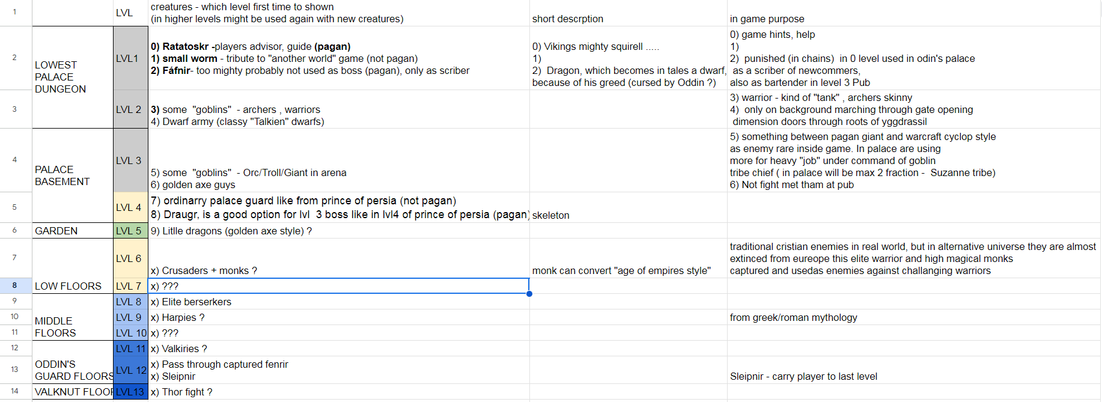Viewport: 1102px width, 402px height.
Task: Select the 'x) Harpies ?' cell
Action: 338,317
